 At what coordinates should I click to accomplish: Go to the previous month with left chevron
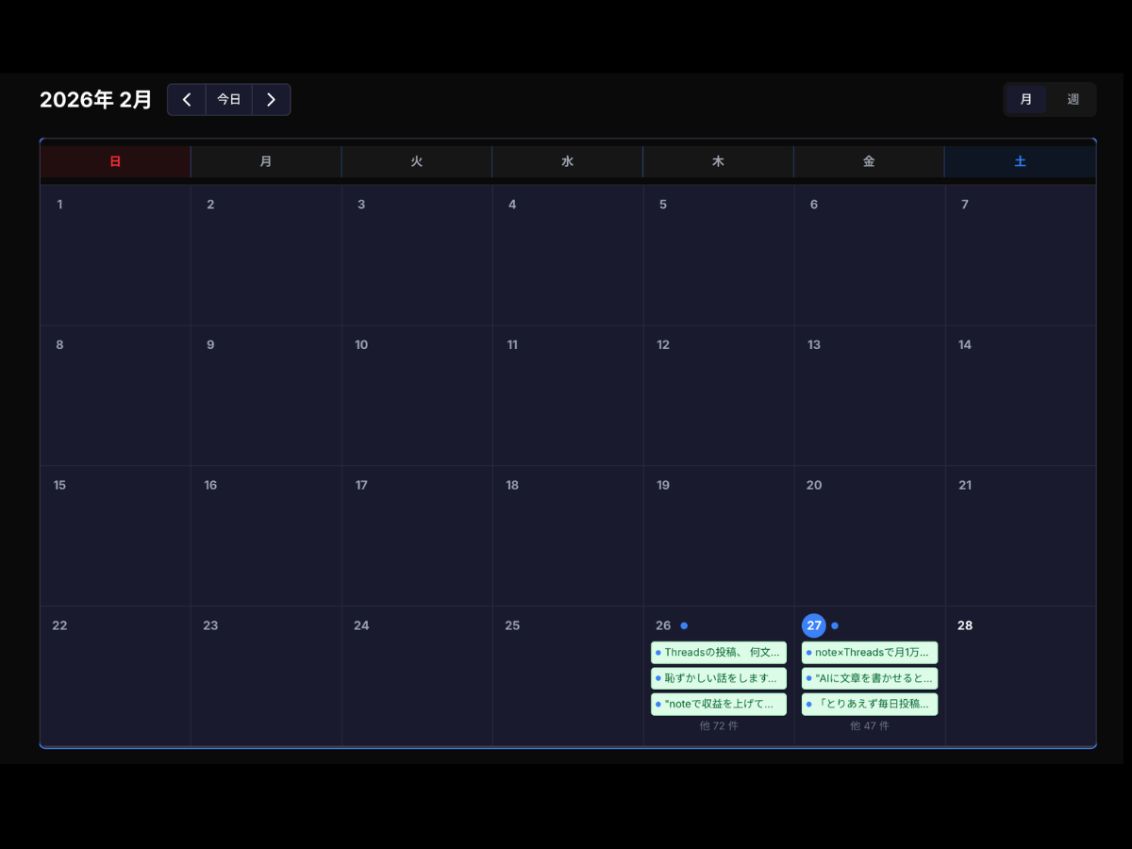click(187, 100)
